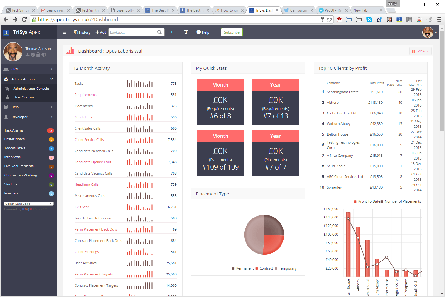This screenshot has width=445, height=297.
Task: Expand the Help sidebar menu
Action: [x=28, y=107]
